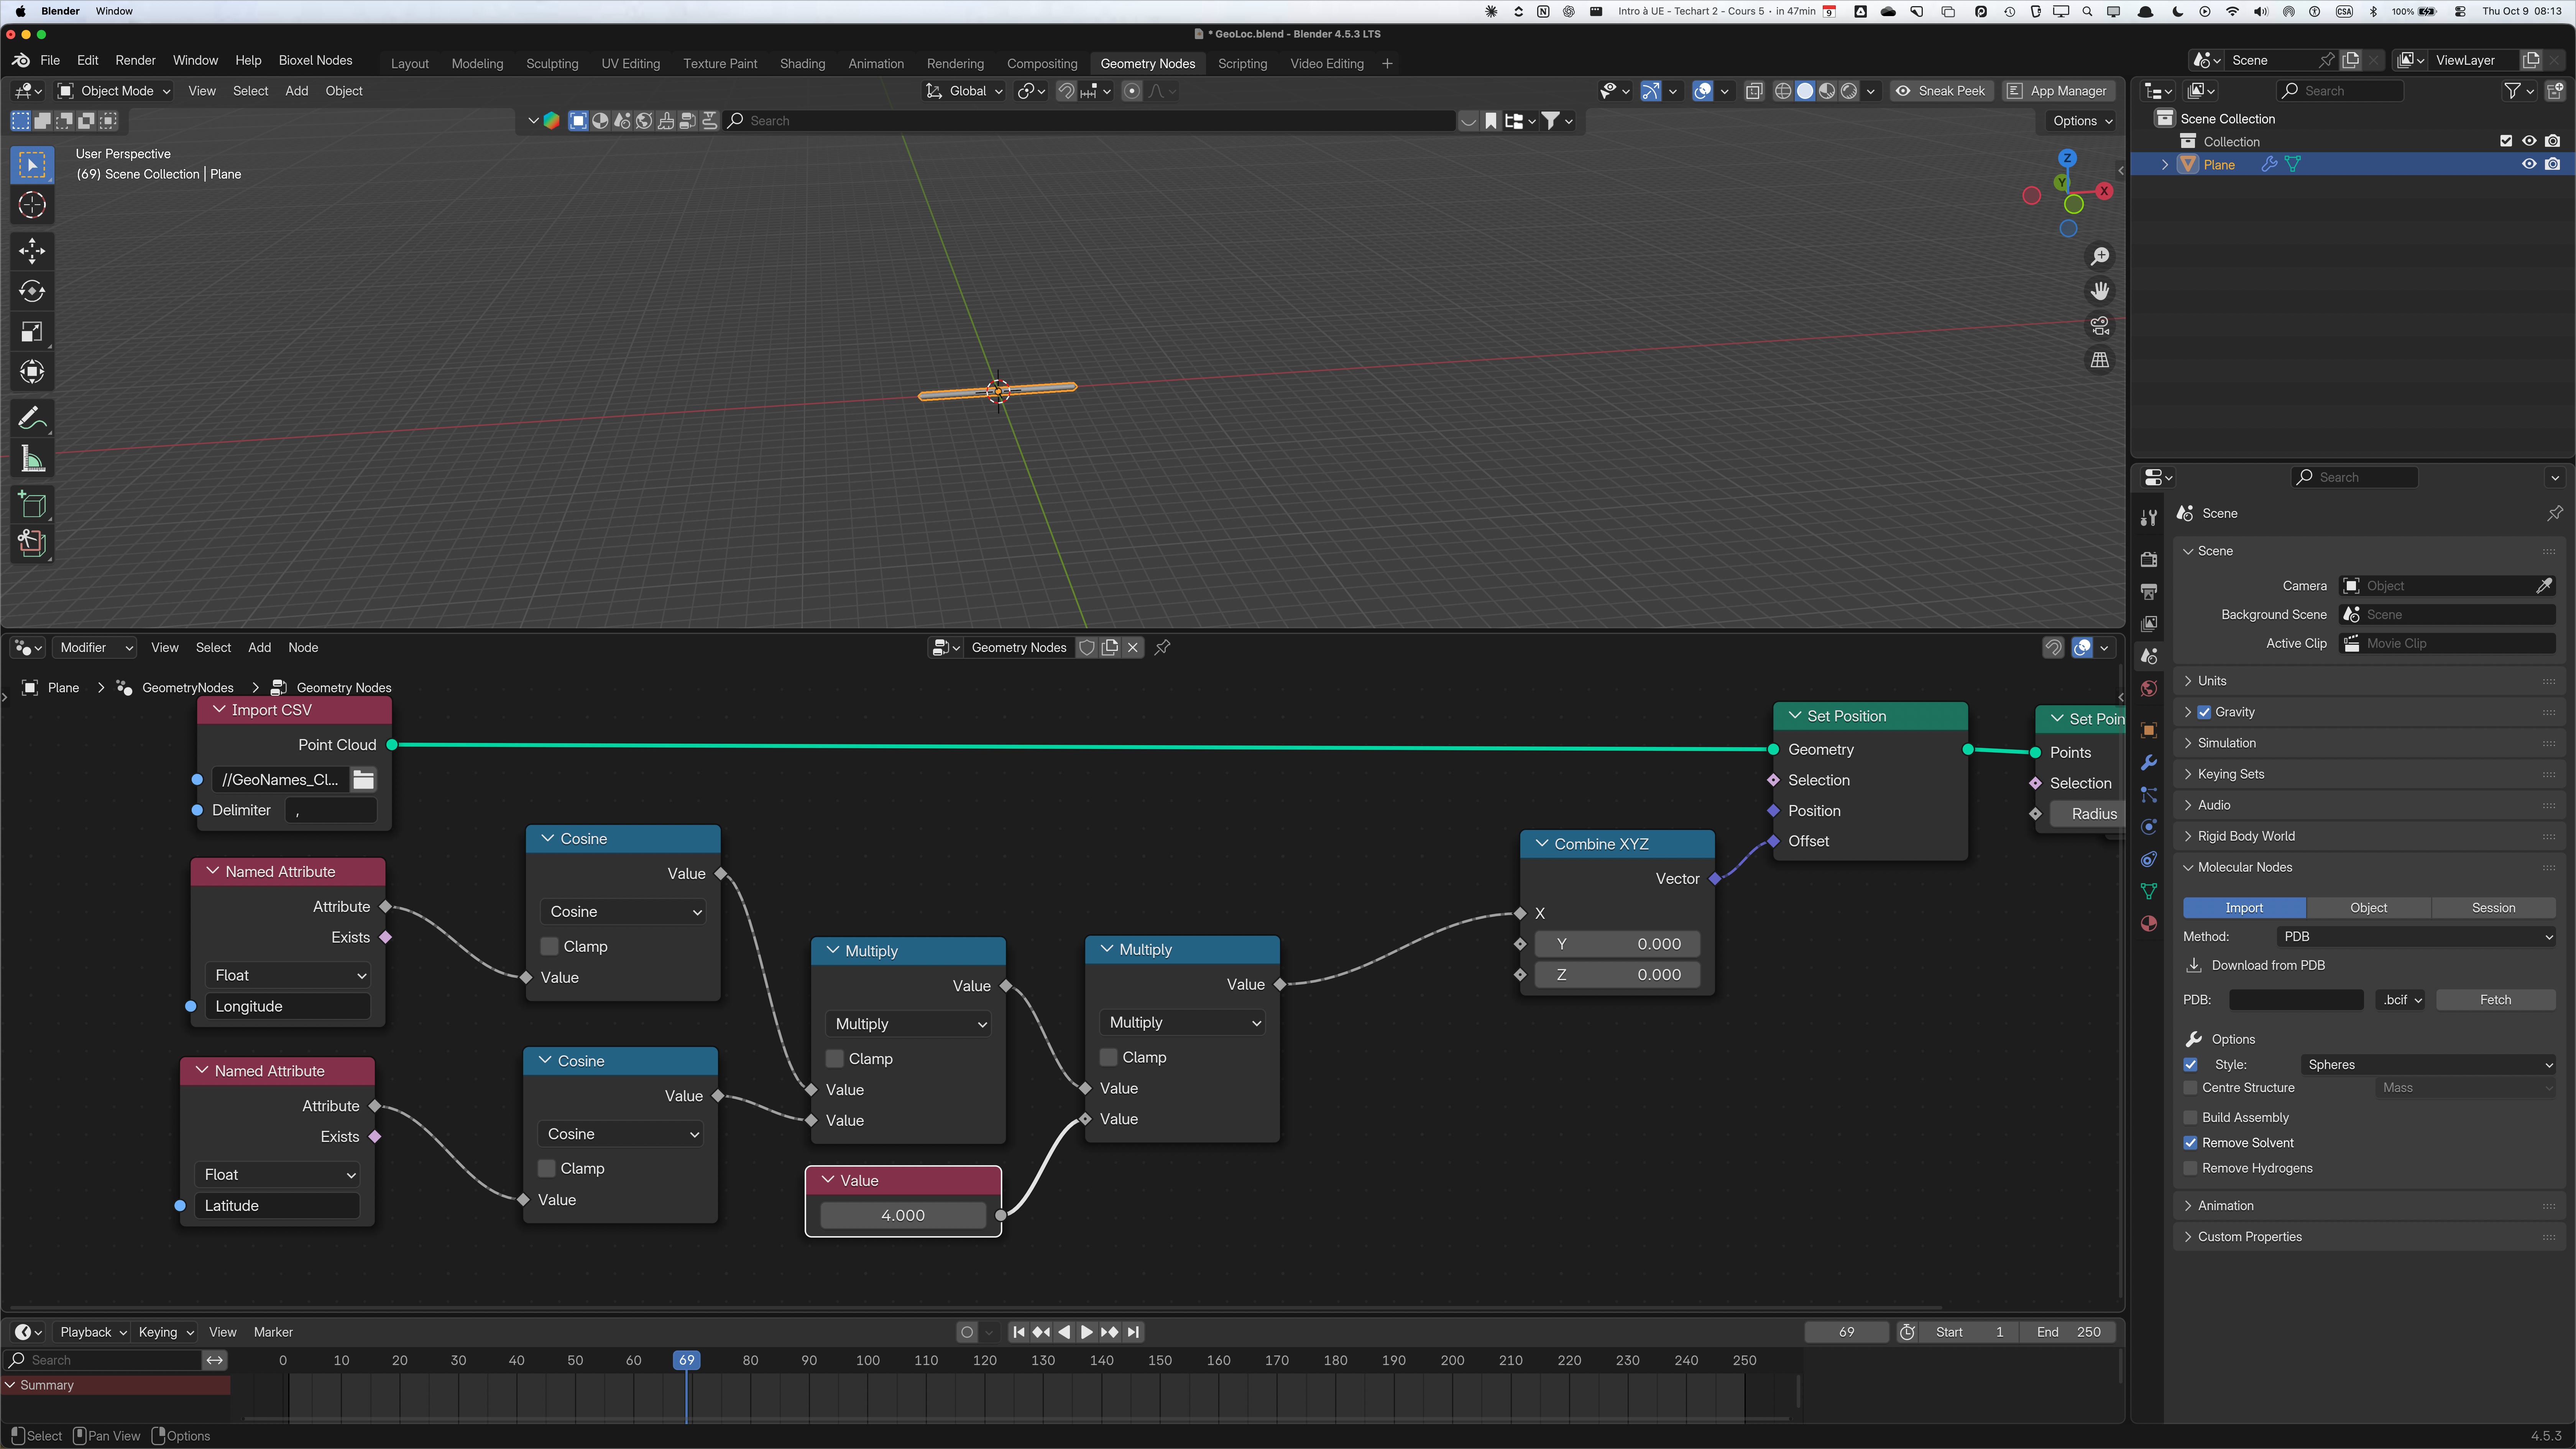Open the Global transform orientation dropdown
The height and width of the screenshot is (1449, 2576).
[x=964, y=91]
